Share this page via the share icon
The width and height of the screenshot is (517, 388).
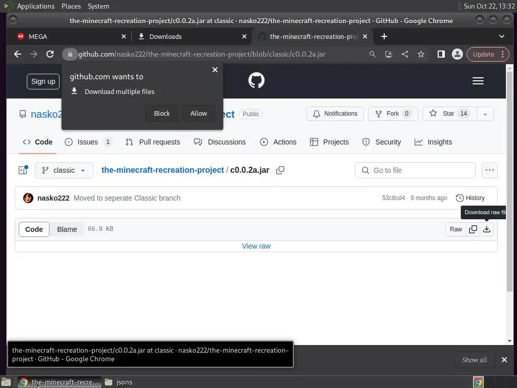click(405, 55)
